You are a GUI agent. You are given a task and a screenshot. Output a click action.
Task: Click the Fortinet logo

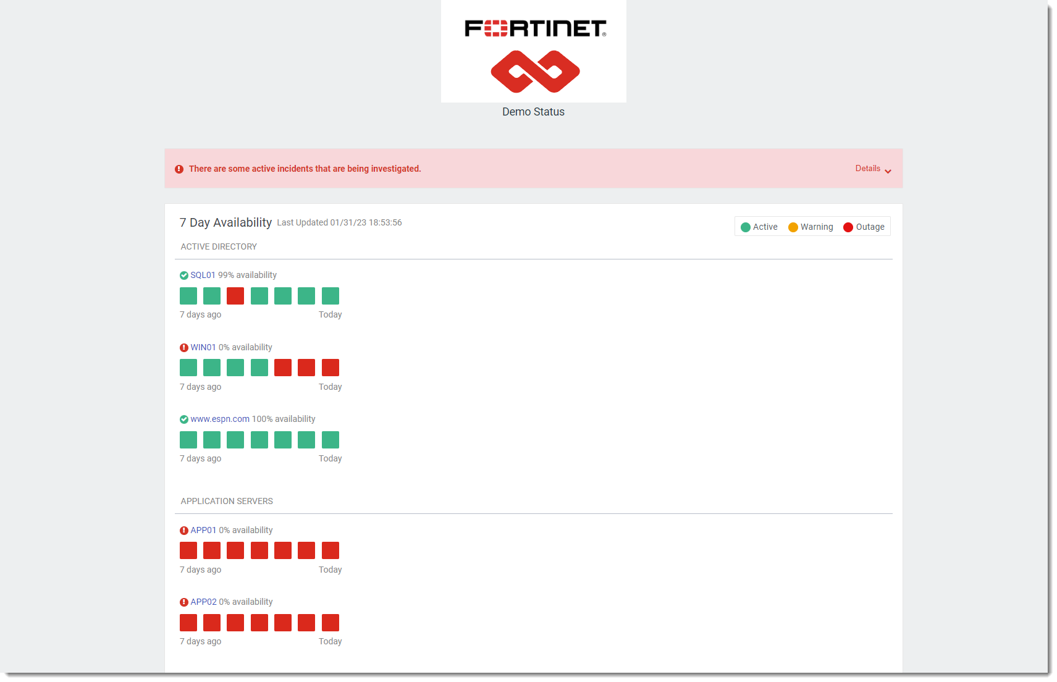click(x=534, y=28)
